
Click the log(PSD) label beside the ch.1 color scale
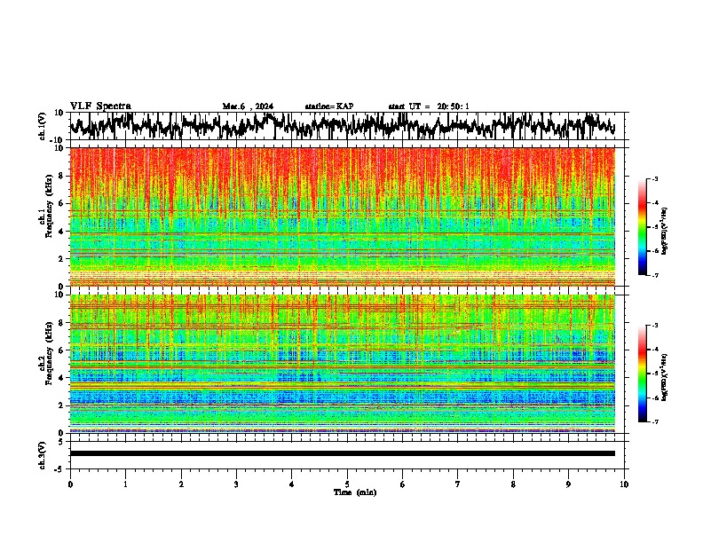pyautogui.click(x=665, y=231)
